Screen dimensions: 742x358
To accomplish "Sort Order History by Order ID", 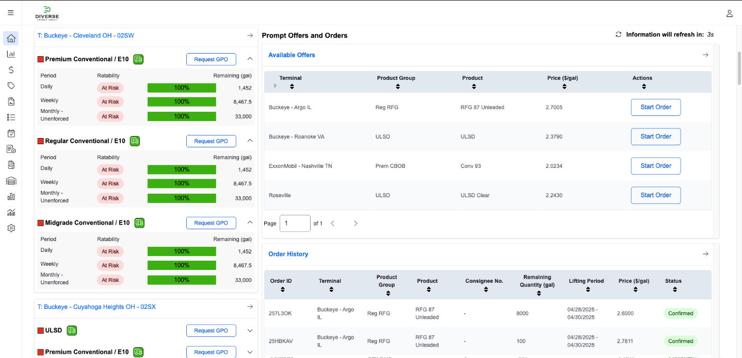I will (x=282, y=289).
